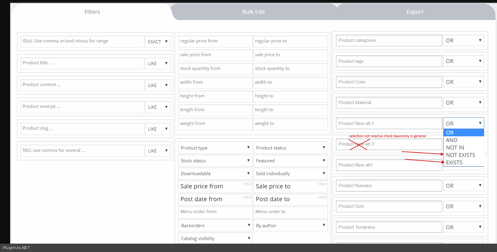Click the SKU input field
This screenshot has height=252, width=497.
(82, 151)
